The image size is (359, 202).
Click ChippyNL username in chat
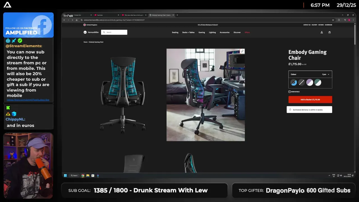click(x=15, y=119)
